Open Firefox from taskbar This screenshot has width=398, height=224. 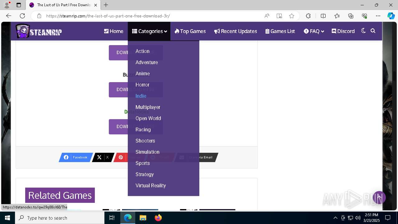[x=158, y=218]
